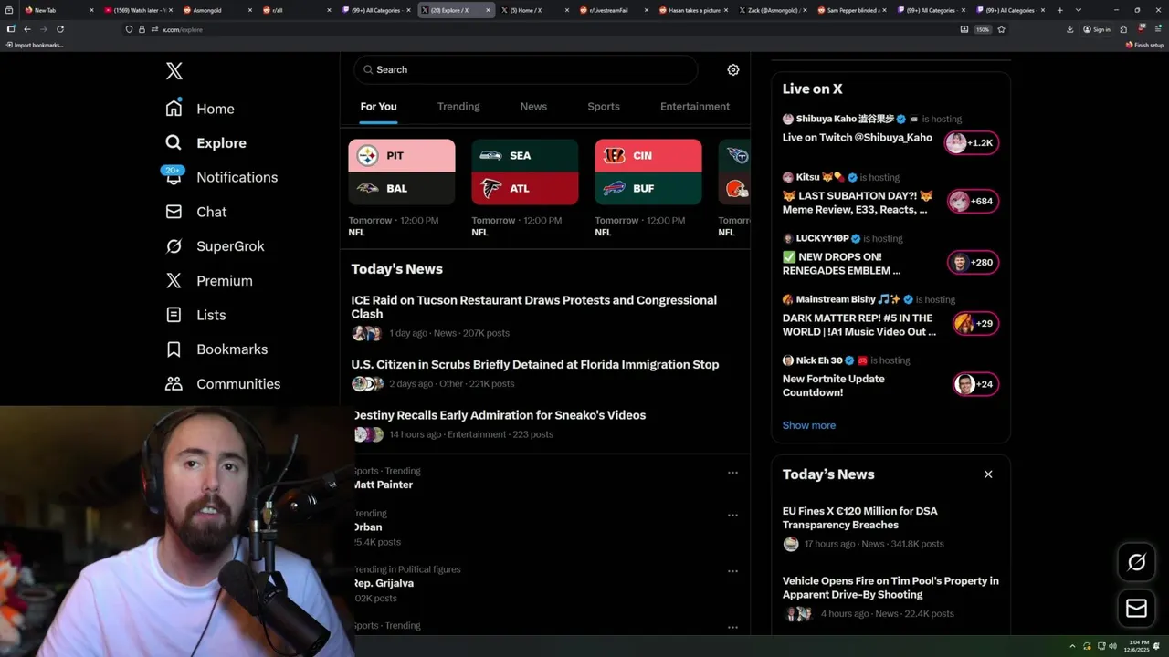The width and height of the screenshot is (1169, 657).
Task: Switch to Hasan takes a picture tab
Action: tap(694, 10)
